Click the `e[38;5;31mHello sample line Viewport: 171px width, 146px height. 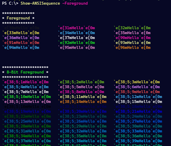point(26,131)
